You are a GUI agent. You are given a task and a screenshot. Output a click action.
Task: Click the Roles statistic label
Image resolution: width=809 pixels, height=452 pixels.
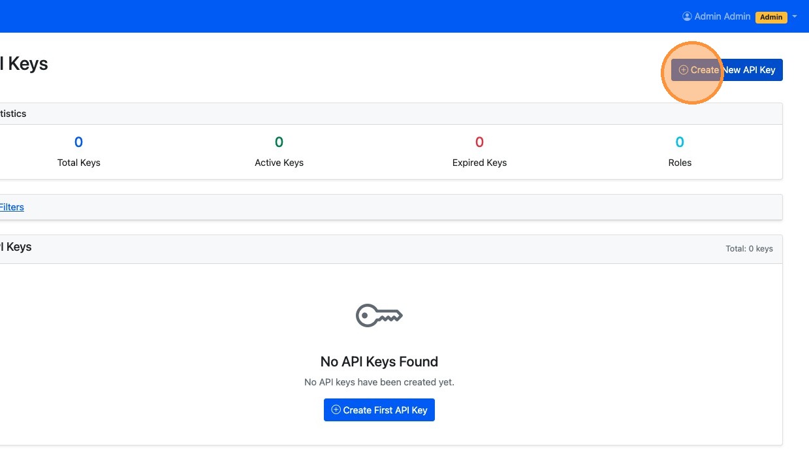tap(680, 163)
